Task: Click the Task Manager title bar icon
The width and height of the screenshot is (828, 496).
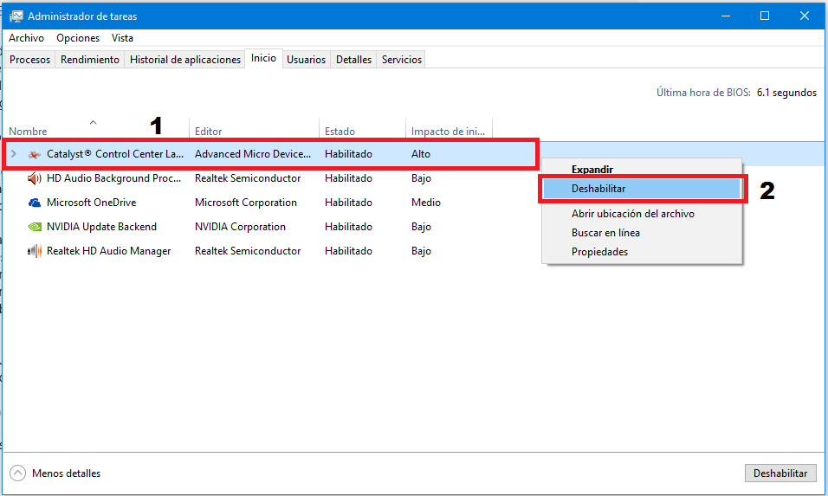Action: pyautogui.click(x=16, y=16)
